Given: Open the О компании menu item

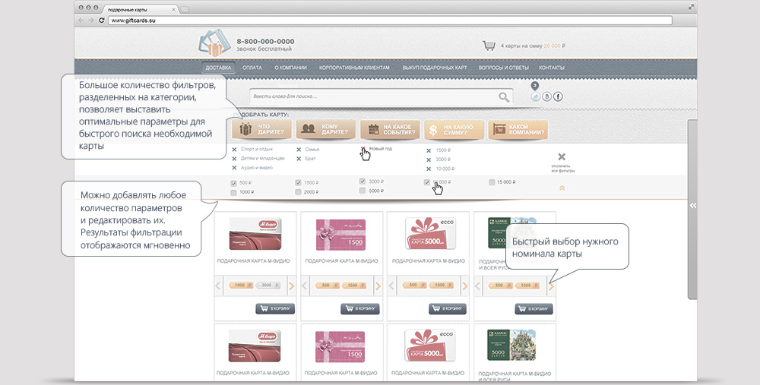Looking at the screenshot, I should point(290,68).
